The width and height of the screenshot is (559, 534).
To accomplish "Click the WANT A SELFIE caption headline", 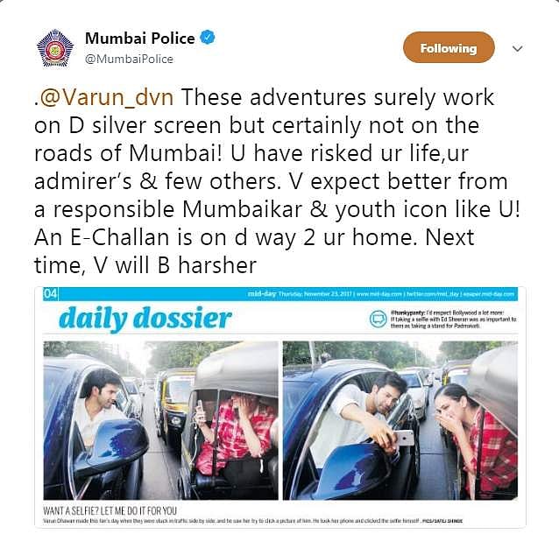I will tap(110, 511).
